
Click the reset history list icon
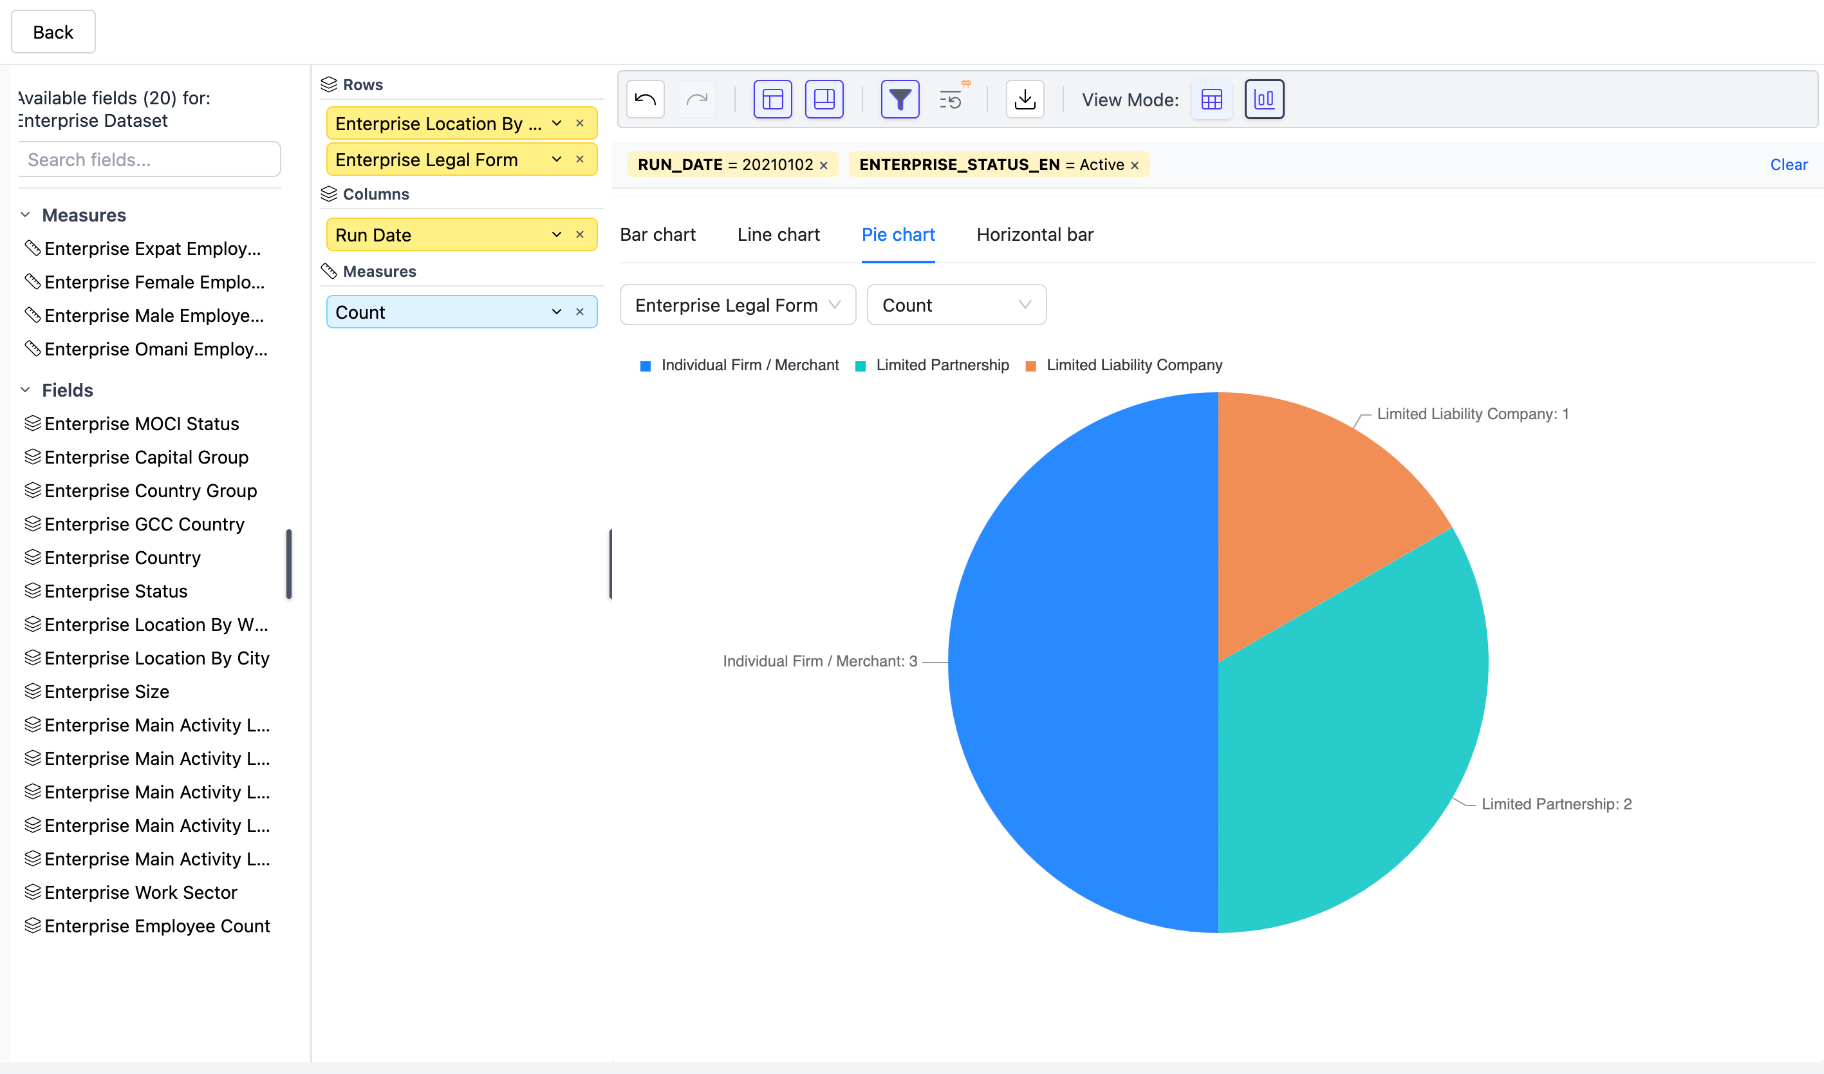pos(951,99)
